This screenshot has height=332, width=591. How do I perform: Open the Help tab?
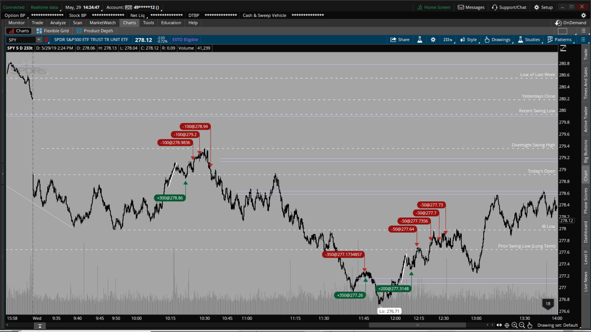(193, 23)
